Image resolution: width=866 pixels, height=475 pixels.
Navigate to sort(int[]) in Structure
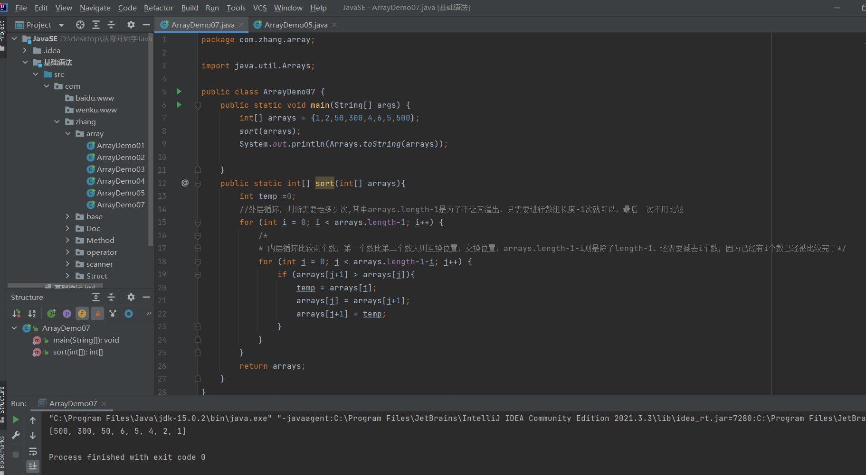[x=78, y=352]
